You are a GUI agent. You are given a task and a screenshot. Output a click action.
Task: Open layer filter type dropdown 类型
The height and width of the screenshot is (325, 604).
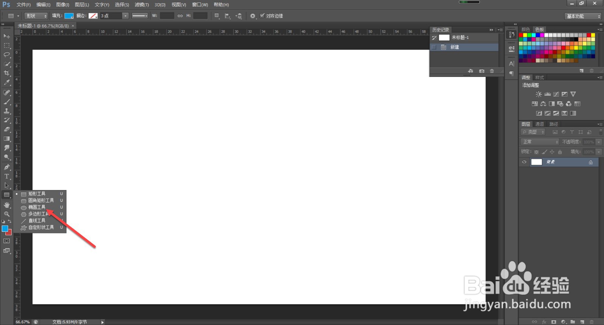(533, 132)
